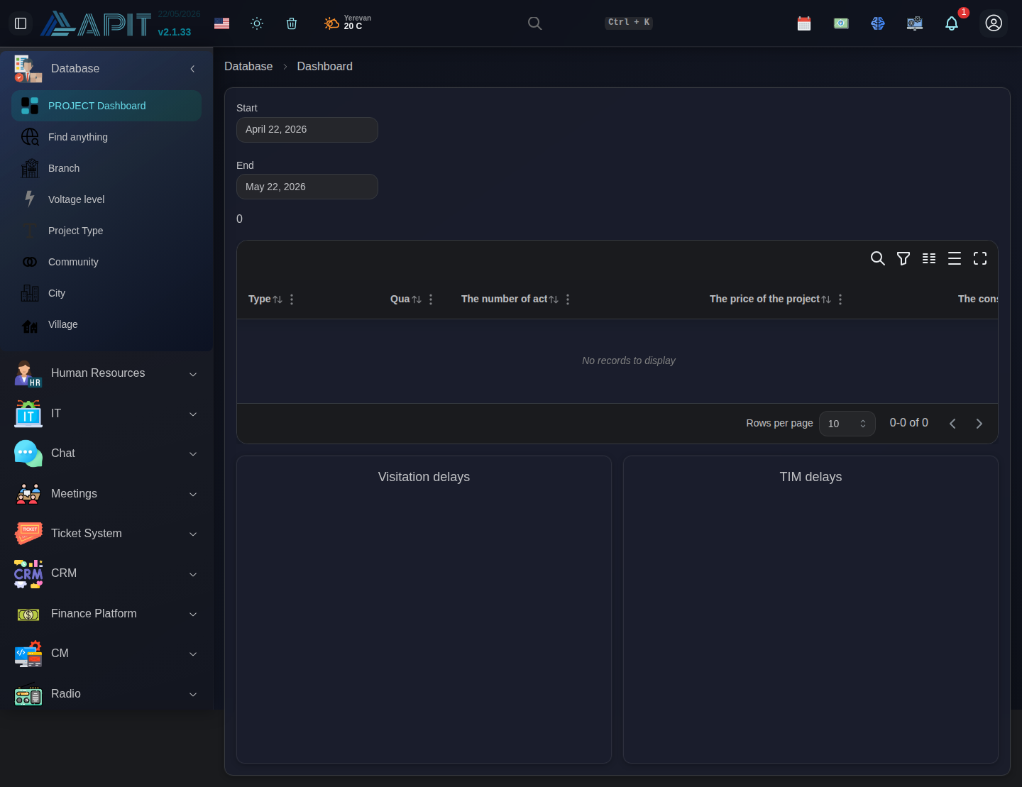Screen dimensions: 1022x787
Task: Click table search magnifier icon
Action: [x=878, y=258]
